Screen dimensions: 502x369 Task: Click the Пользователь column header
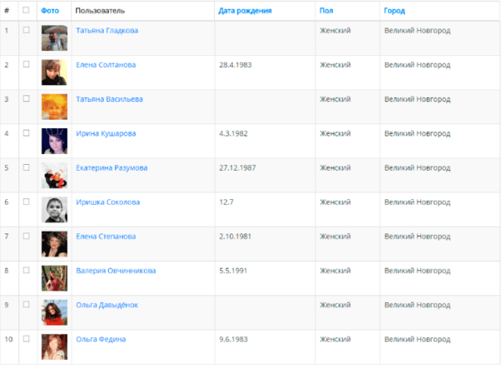point(100,11)
